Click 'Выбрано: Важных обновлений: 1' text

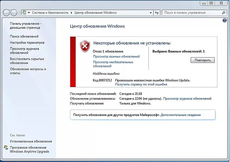(179, 51)
